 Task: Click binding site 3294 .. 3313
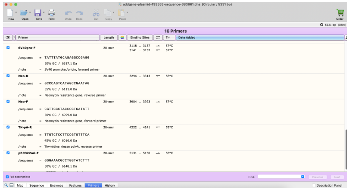[x=140, y=76]
